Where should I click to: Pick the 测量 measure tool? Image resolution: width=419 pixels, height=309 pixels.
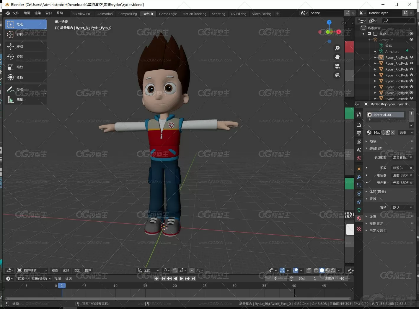pos(26,99)
